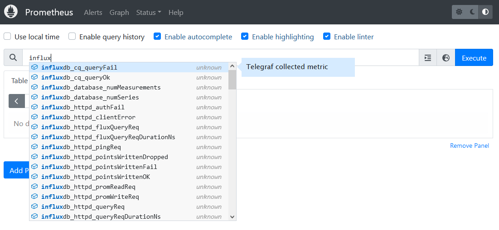
Task: Go to the Graph nav item
Action: pos(119,12)
